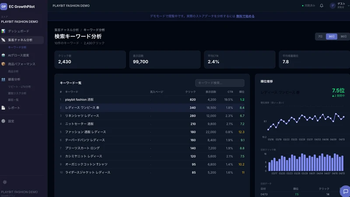Screen dimensions: 350x197
Task: Open the chat bubble support widget
Action: coord(345,191)
